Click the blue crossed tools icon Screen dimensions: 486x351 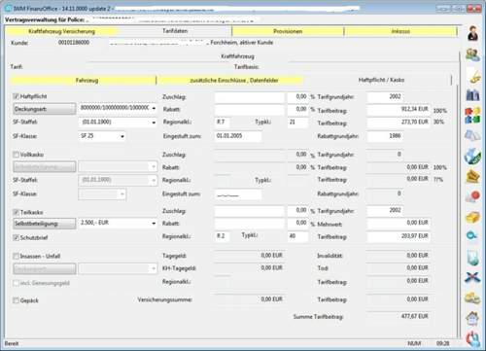click(x=472, y=277)
